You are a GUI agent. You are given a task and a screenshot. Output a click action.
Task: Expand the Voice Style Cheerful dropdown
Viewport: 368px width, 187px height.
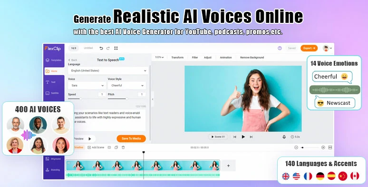coord(127,86)
